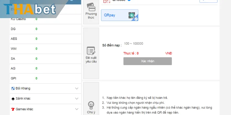
Task: Click the GPI balance amount
Action: pyautogui.click(x=36, y=78)
